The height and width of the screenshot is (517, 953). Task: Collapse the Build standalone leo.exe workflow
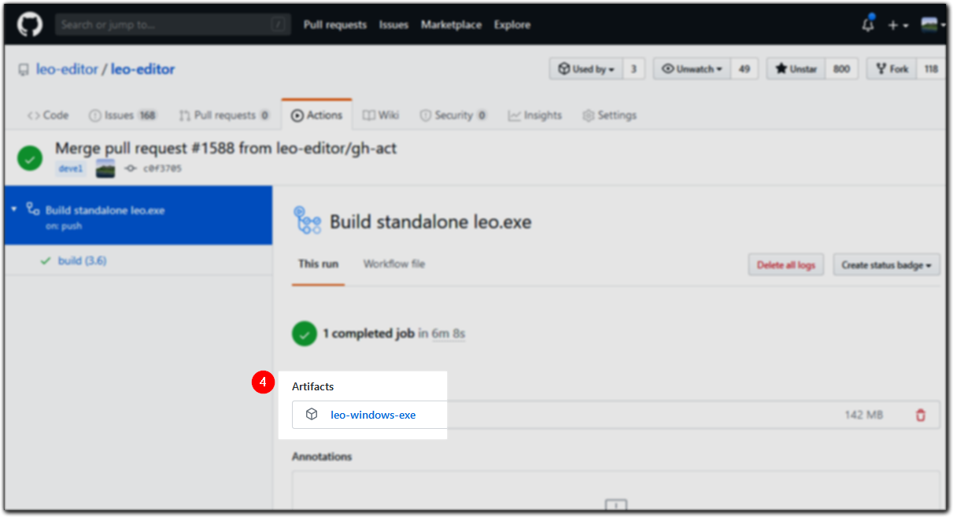(14, 210)
